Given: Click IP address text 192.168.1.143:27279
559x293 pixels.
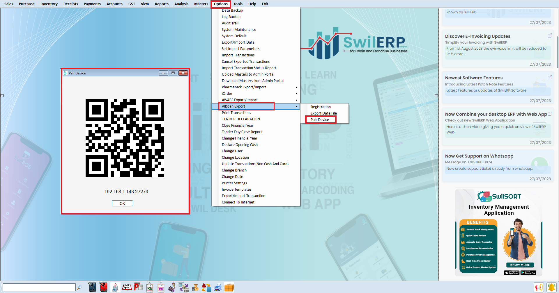Looking at the screenshot, I should [126, 192].
